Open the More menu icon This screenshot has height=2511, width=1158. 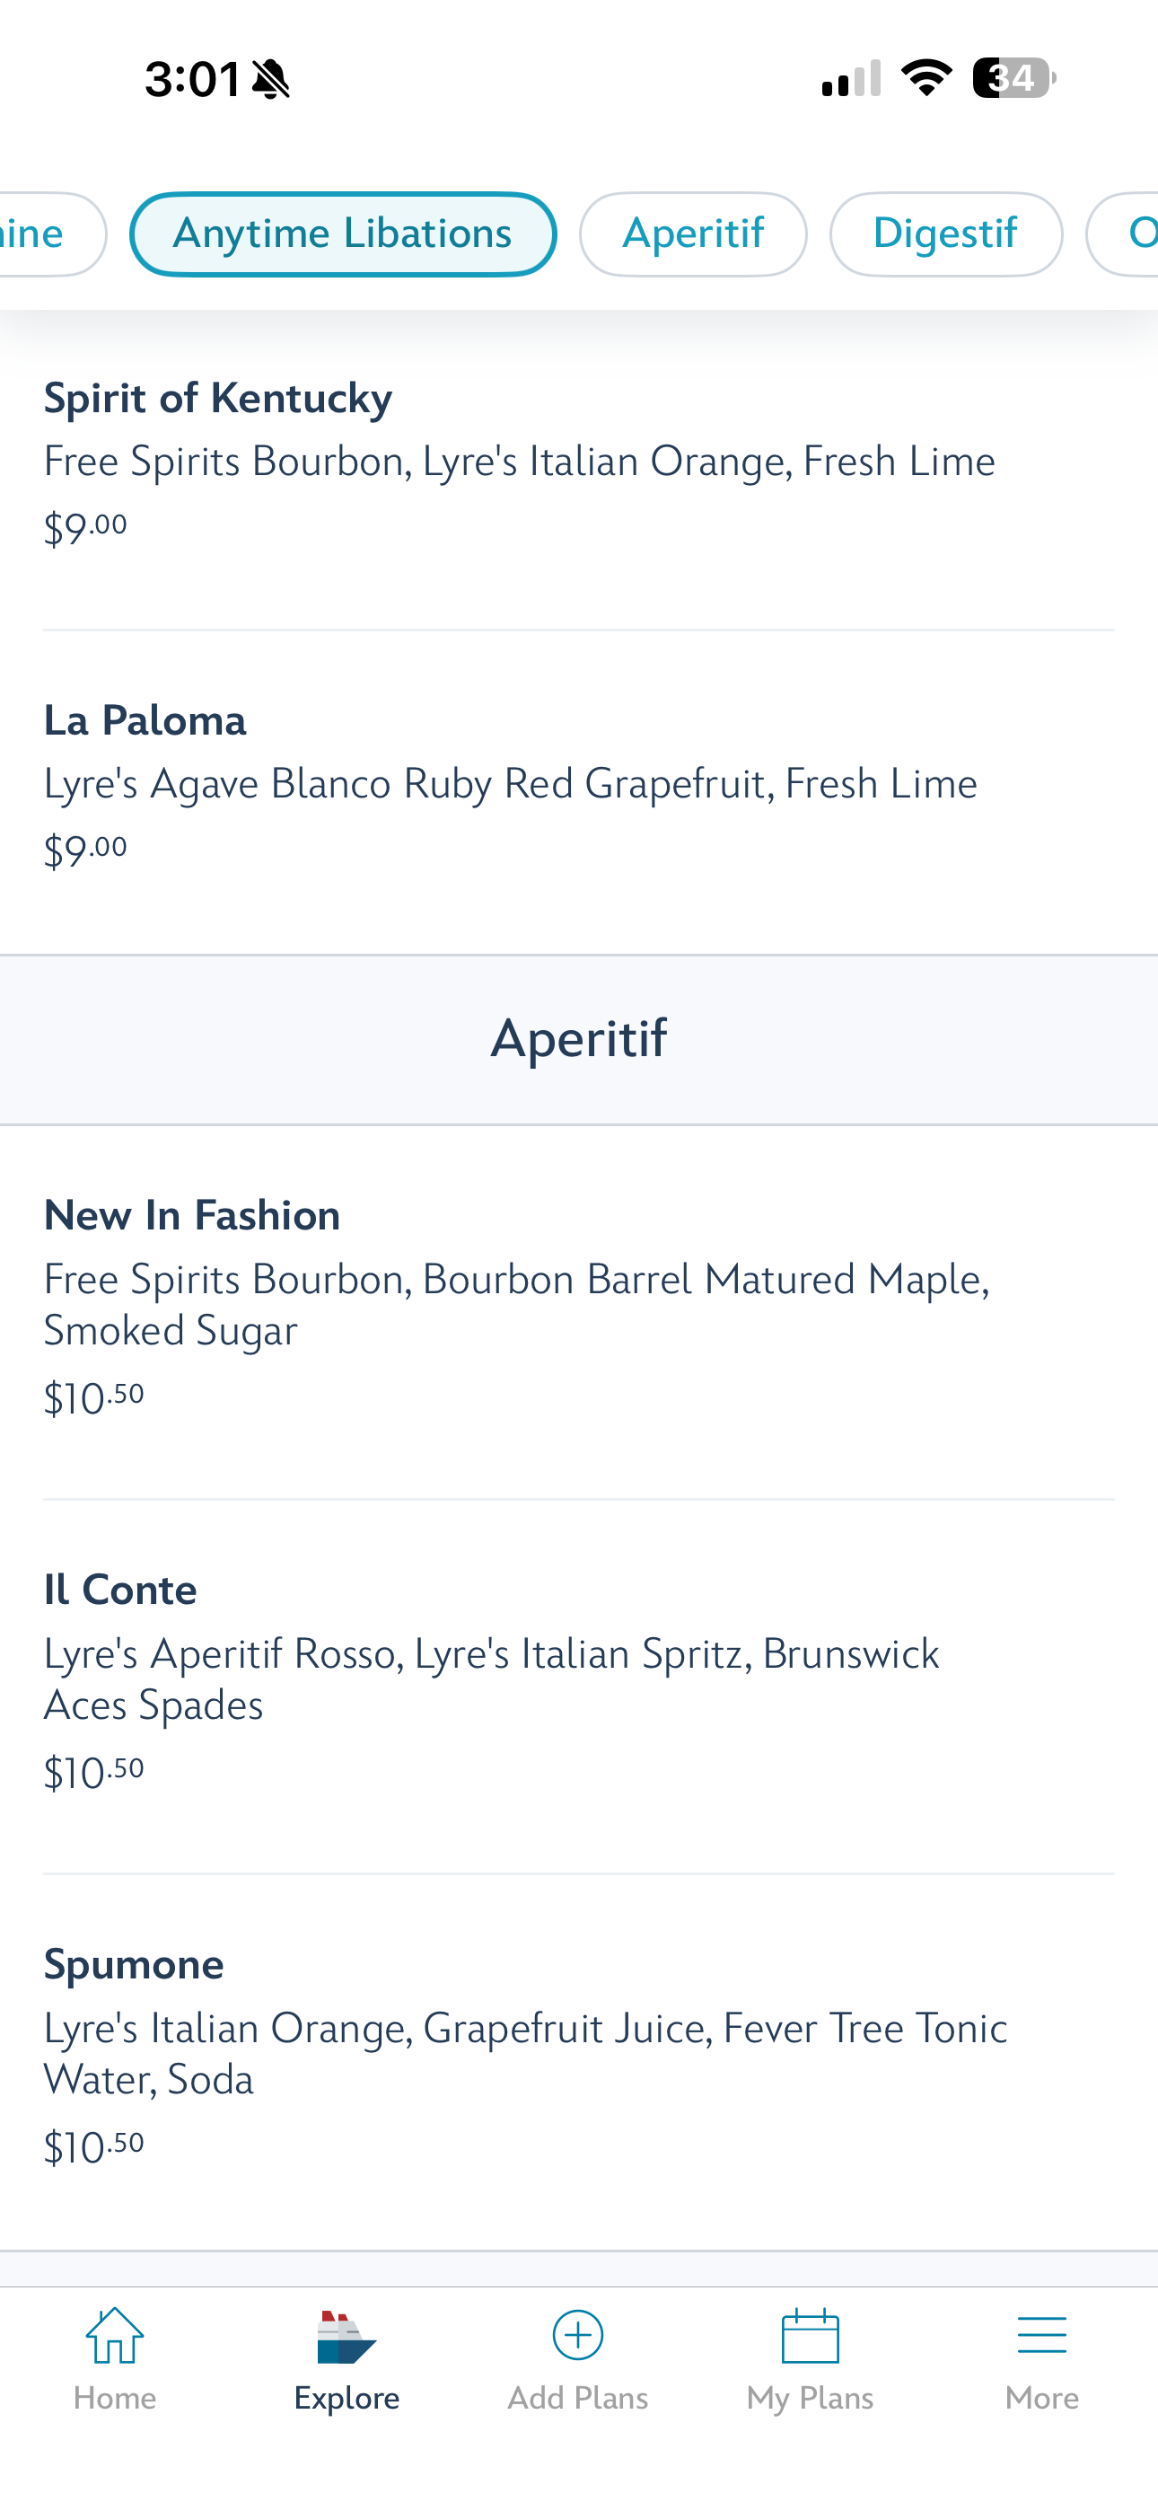click(1041, 2336)
